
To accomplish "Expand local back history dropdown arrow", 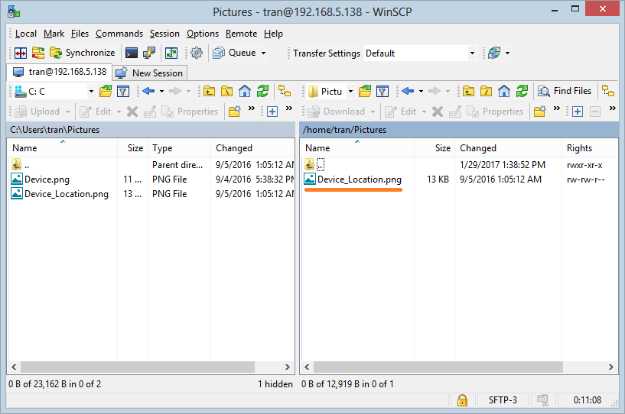I will (161, 92).
